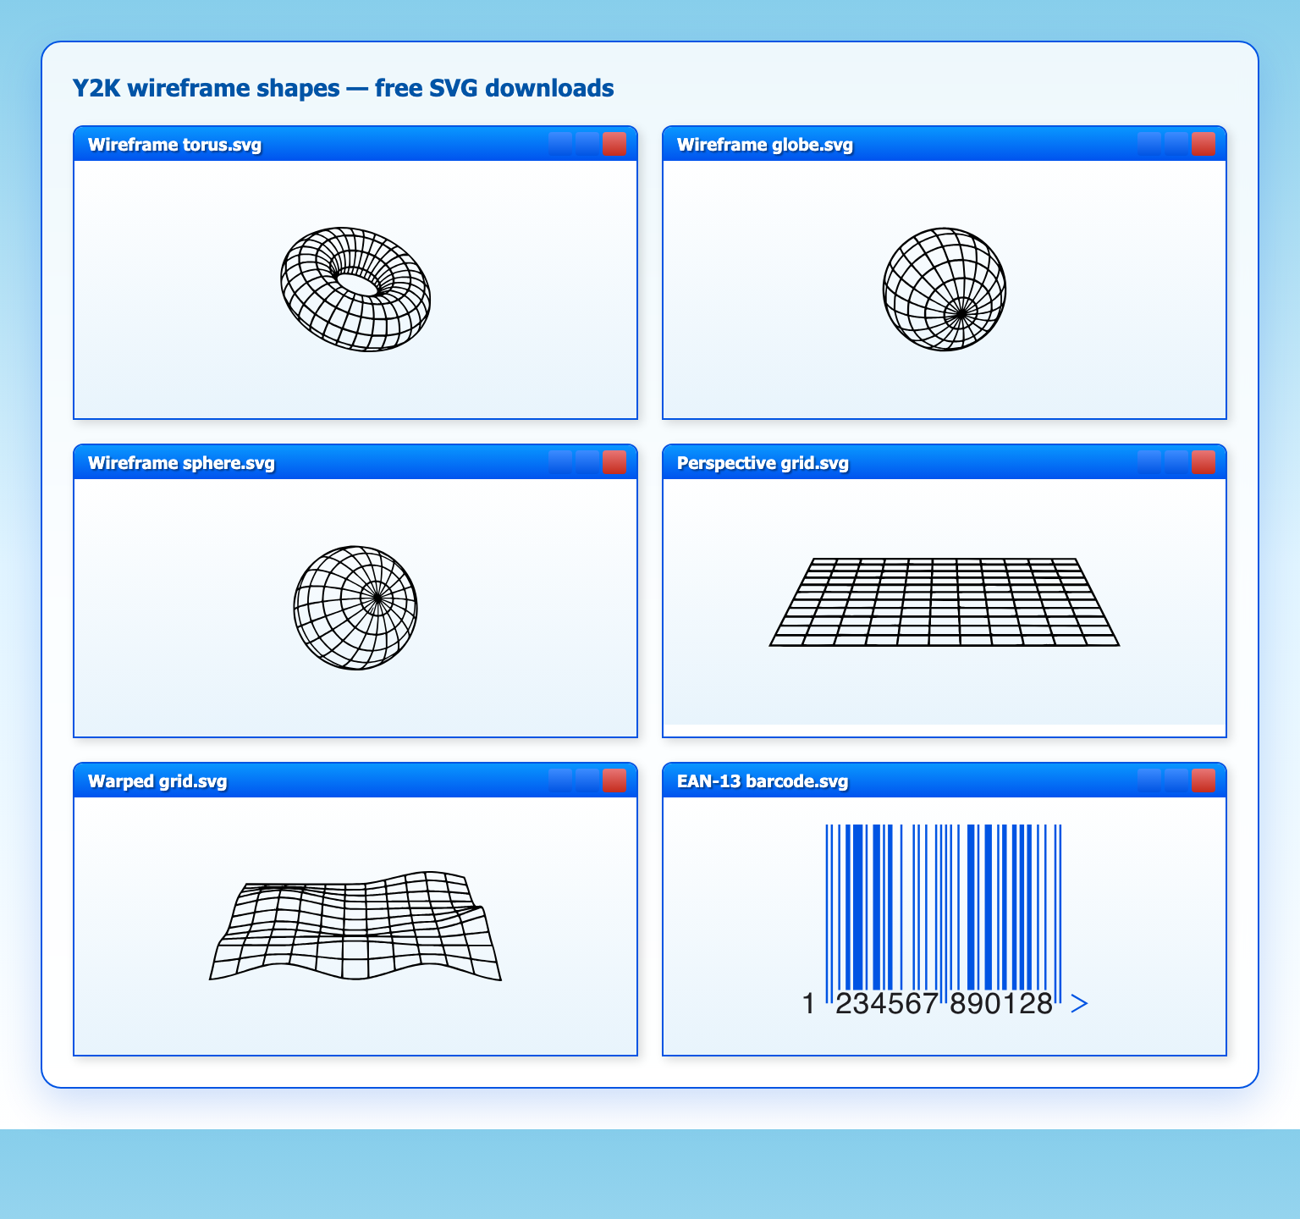Click the first blue button on Wireframe globe.svg title bar
This screenshot has height=1219, width=1300.
[x=1149, y=144]
